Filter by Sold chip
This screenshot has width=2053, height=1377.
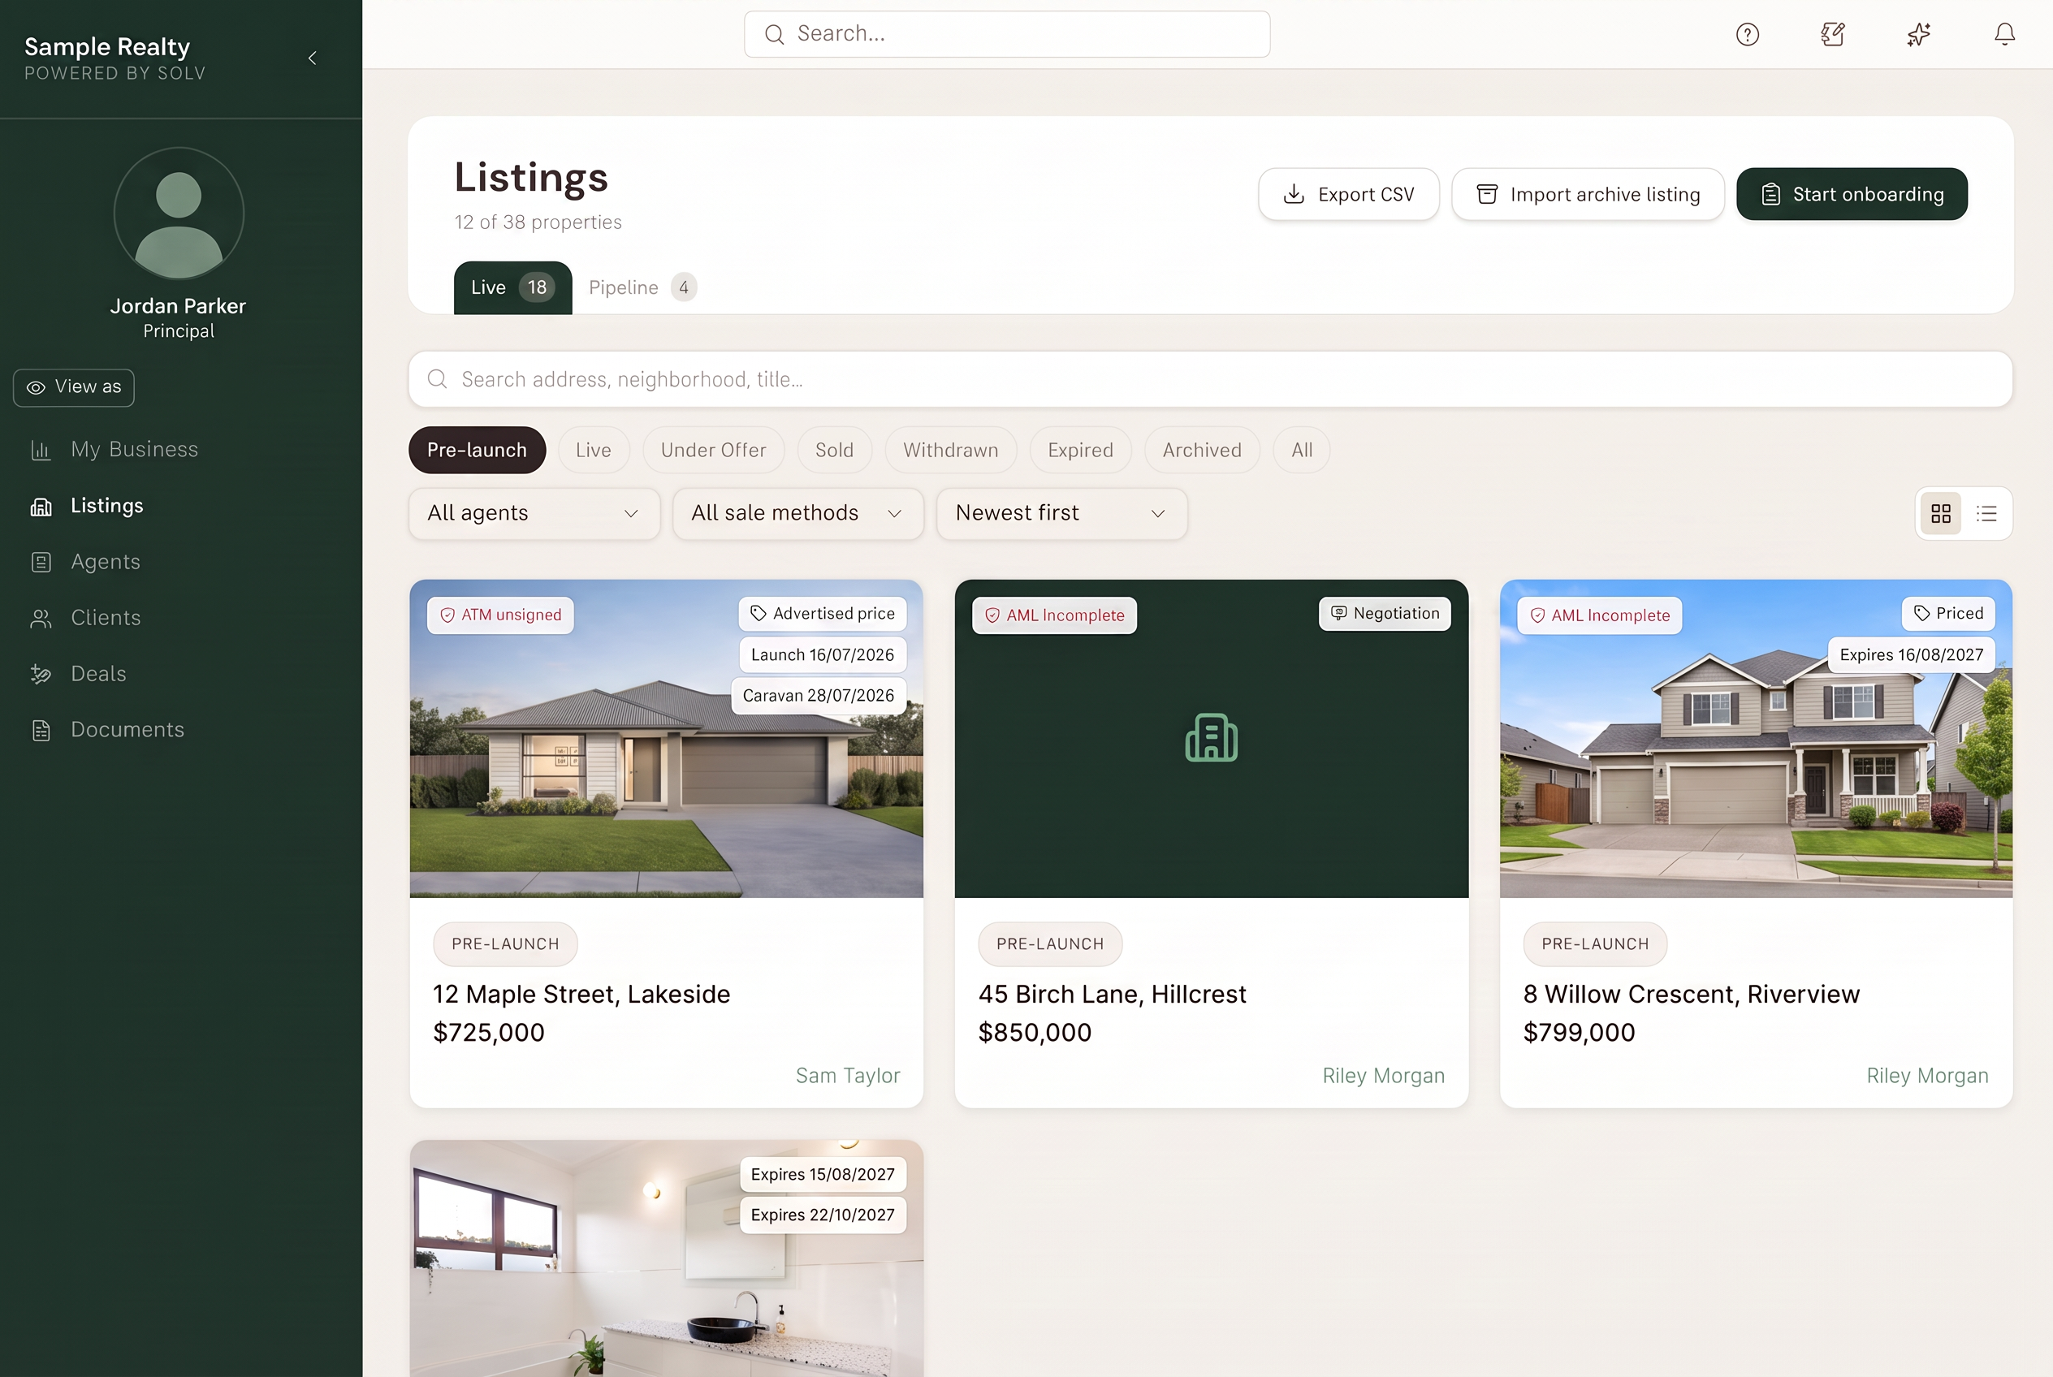[834, 450]
